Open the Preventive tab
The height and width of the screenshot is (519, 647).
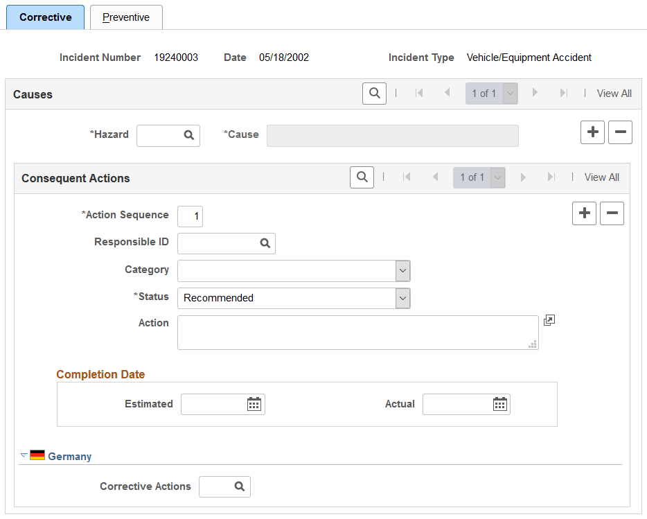pyautogui.click(x=126, y=17)
